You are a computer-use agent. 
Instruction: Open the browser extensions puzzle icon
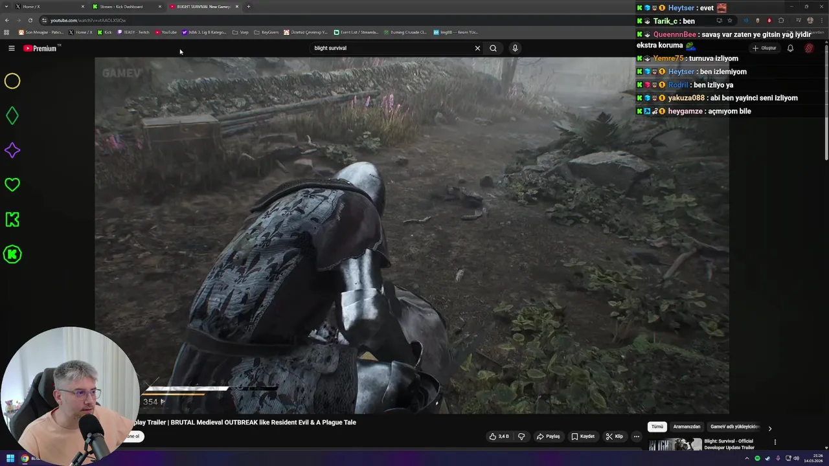(x=781, y=21)
